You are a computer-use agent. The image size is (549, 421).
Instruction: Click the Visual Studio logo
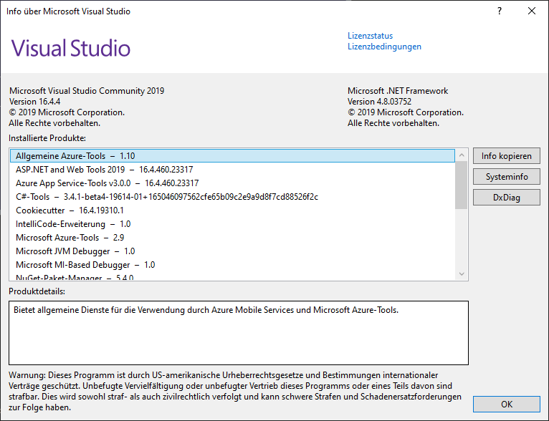[x=71, y=48]
